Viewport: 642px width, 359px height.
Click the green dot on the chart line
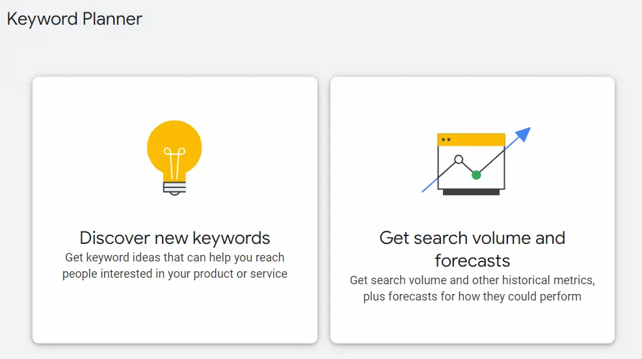point(476,175)
